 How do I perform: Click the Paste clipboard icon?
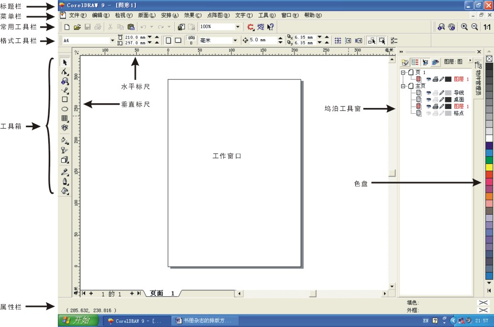(x=131, y=27)
